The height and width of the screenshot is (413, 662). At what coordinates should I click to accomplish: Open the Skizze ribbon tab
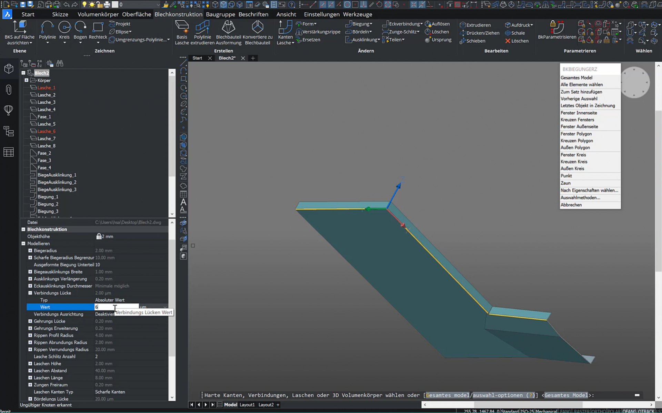point(60,14)
